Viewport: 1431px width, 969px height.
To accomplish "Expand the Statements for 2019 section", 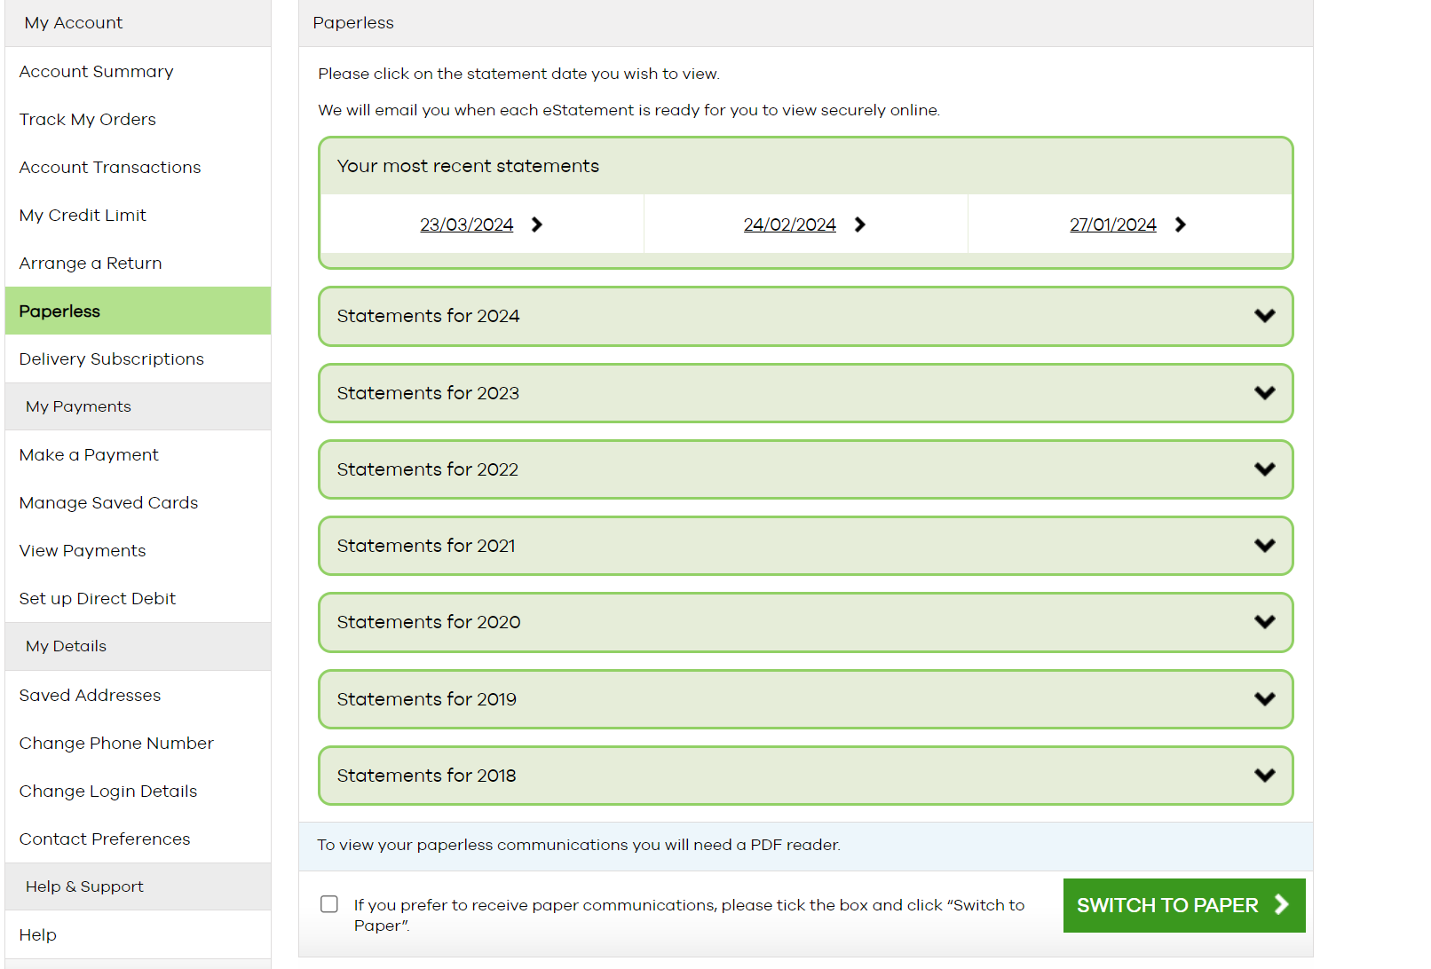I will point(803,698).
